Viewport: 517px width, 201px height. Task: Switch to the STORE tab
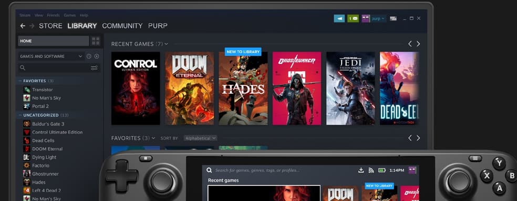50,26
